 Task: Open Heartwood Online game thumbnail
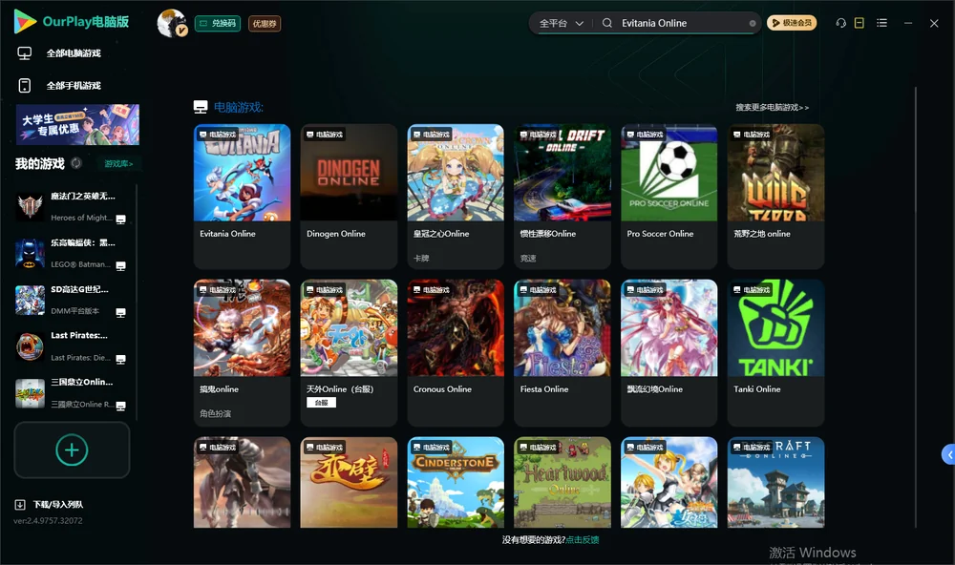(x=562, y=482)
